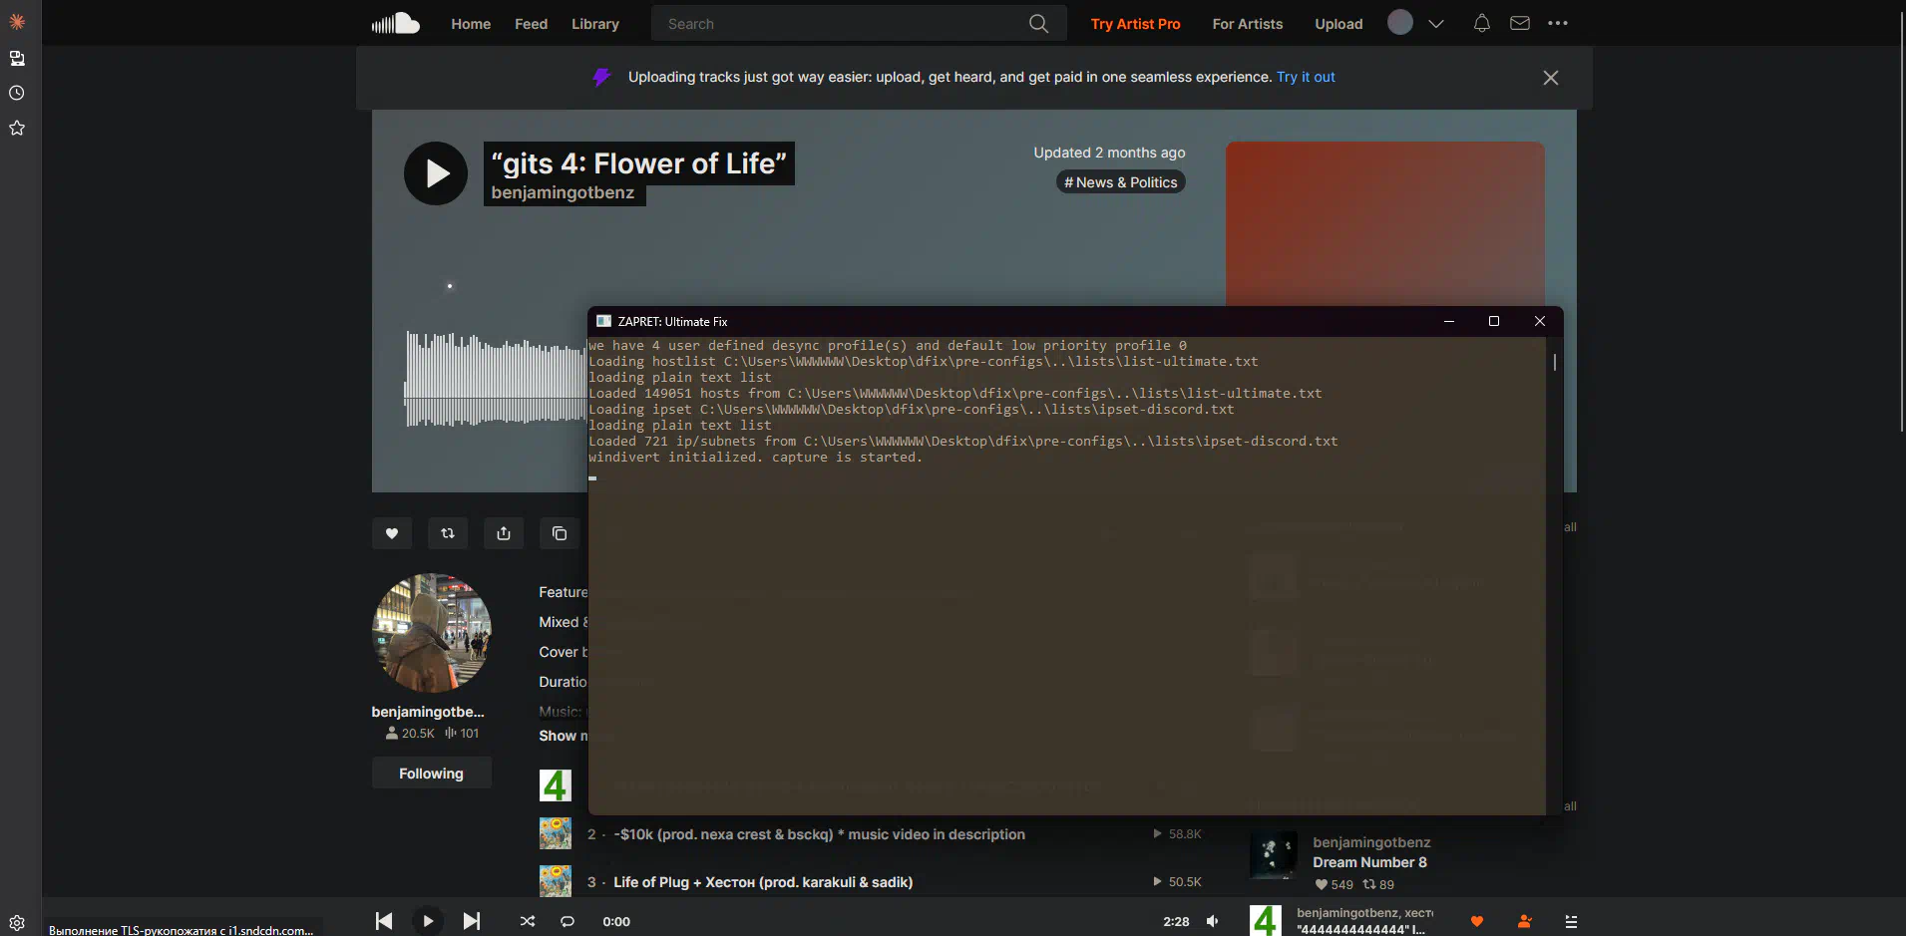The height and width of the screenshot is (936, 1906).
Task: Like current track in player bar
Action: [x=1477, y=921]
